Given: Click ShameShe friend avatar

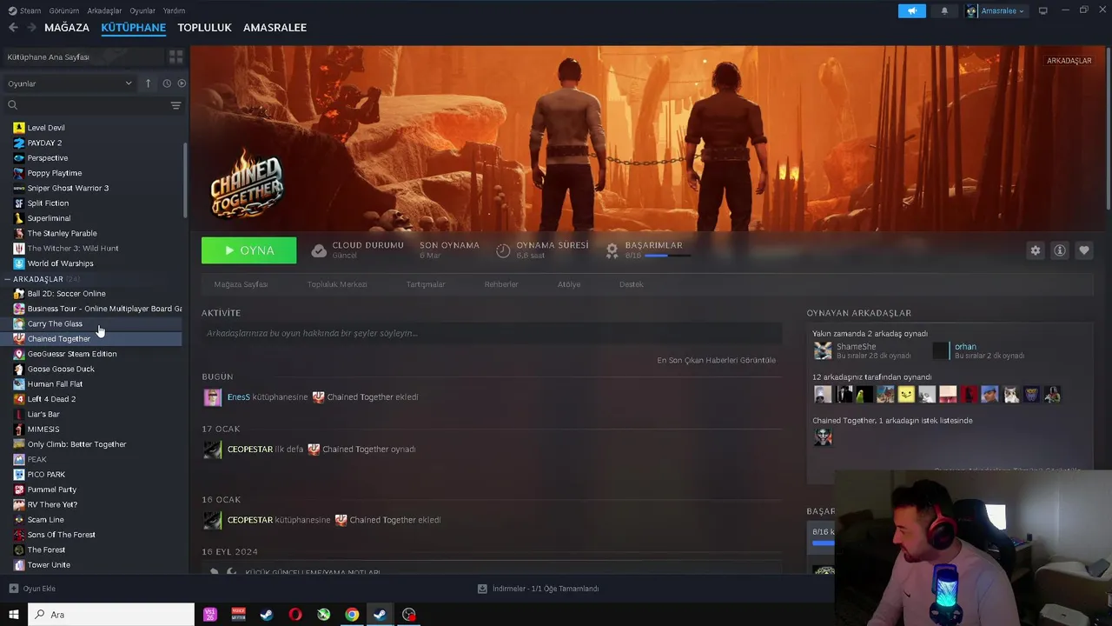Looking at the screenshot, I should (823, 350).
